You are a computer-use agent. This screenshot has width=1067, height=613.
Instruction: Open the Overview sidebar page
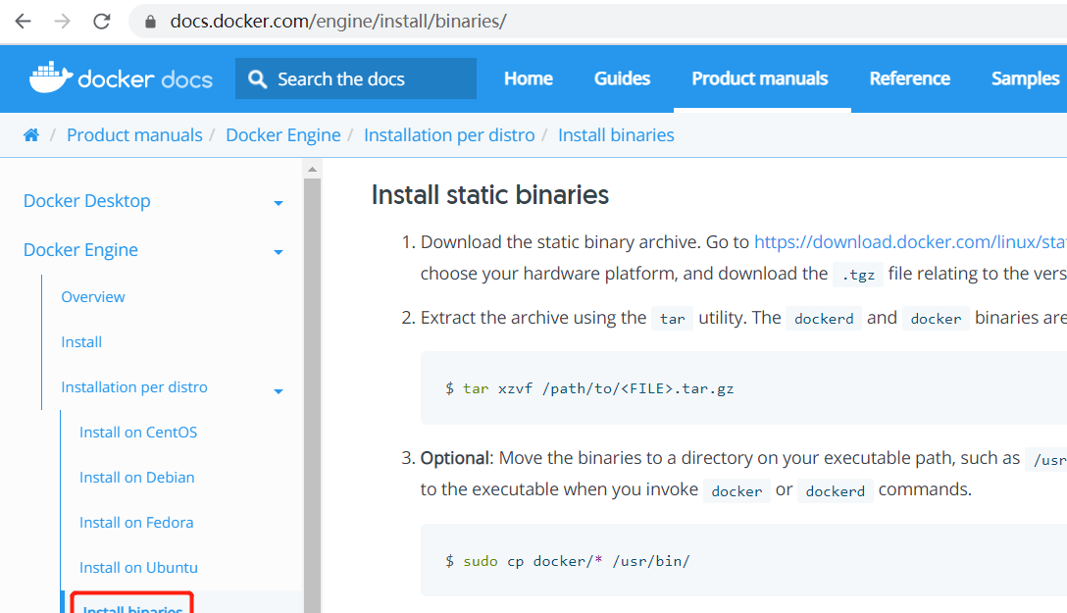92,297
